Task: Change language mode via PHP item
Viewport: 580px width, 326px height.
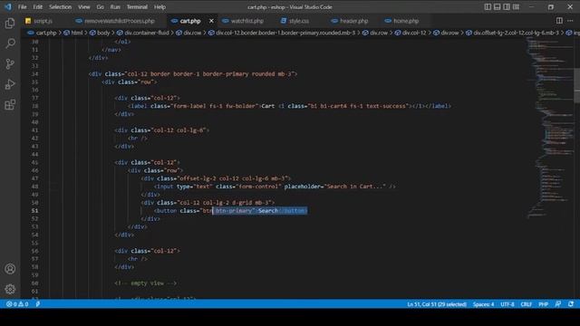Action: 543,304
